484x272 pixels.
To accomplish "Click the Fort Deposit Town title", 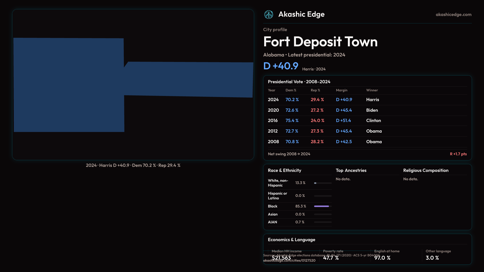I will pos(320,42).
